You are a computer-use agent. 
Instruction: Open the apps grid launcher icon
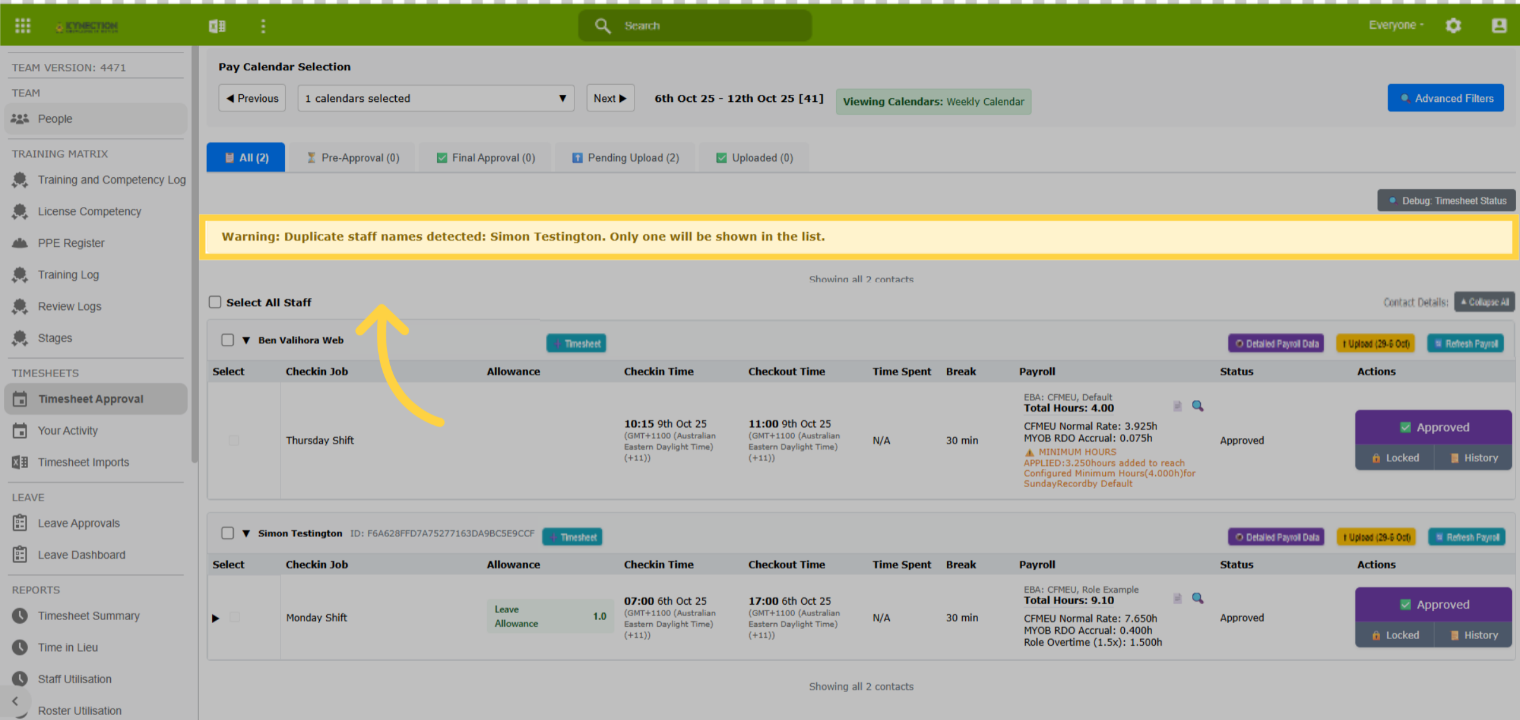pyautogui.click(x=23, y=25)
